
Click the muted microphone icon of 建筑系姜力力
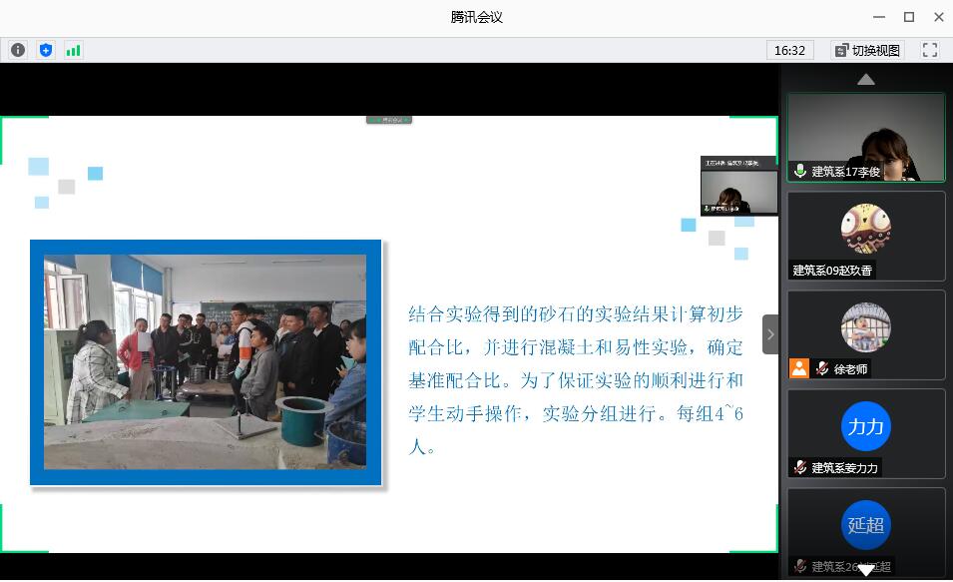[800, 467]
